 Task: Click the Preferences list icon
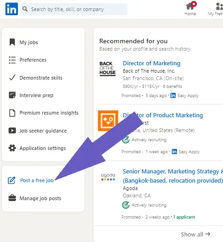[x=12, y=60]
